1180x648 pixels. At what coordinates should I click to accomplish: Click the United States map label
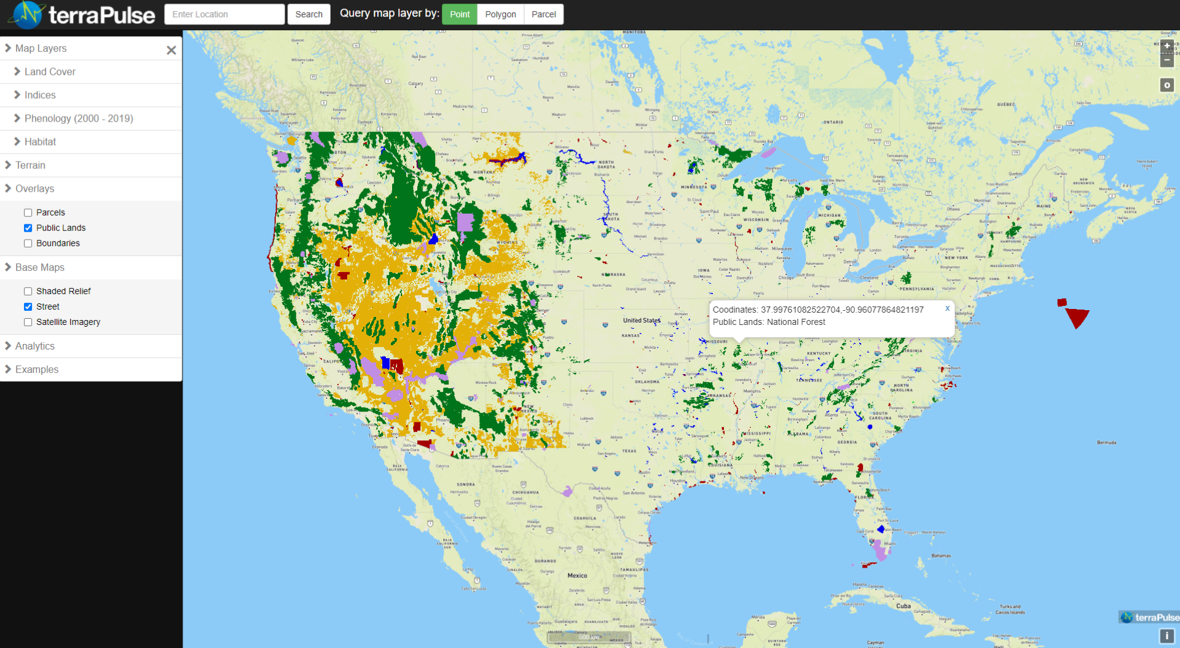pos(642,320)
